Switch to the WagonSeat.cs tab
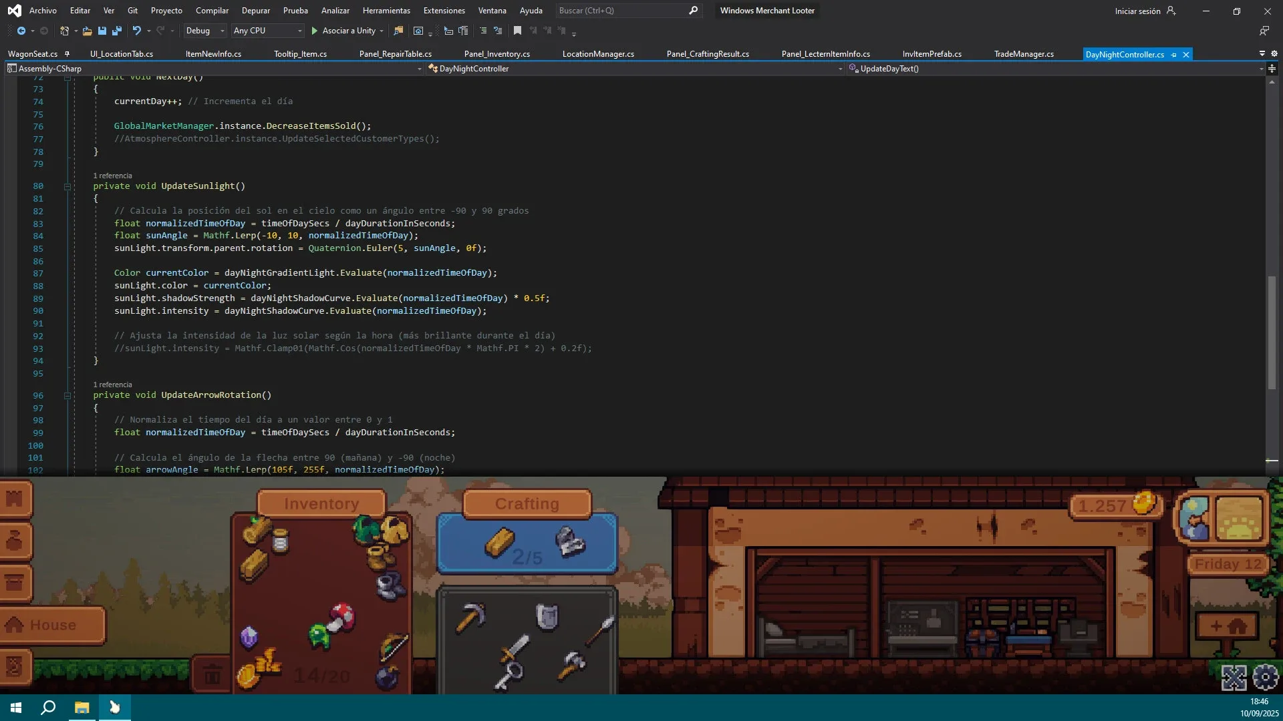Image resolution: width=1283 pixels, height=721 pixels. (33, 54)
